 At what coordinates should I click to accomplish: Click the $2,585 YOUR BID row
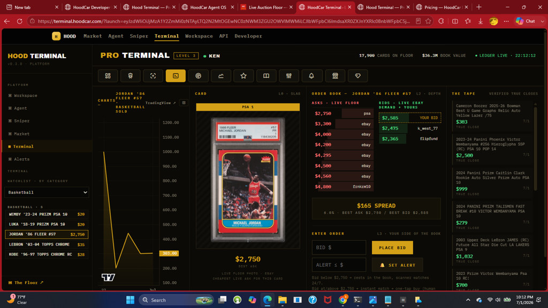409,118
